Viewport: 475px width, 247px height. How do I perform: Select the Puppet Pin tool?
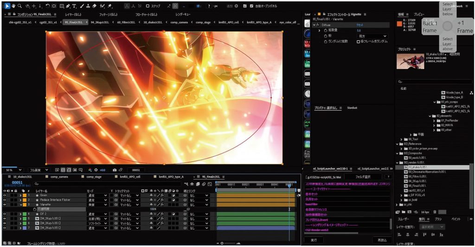[109, 6]
